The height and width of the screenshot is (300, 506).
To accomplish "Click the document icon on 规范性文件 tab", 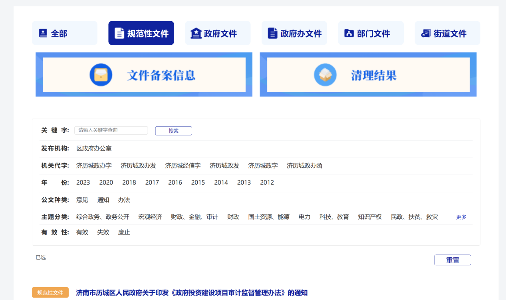I will pos(119,33).
